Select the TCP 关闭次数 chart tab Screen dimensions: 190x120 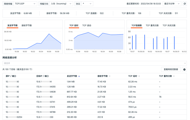tap(169, 26)
